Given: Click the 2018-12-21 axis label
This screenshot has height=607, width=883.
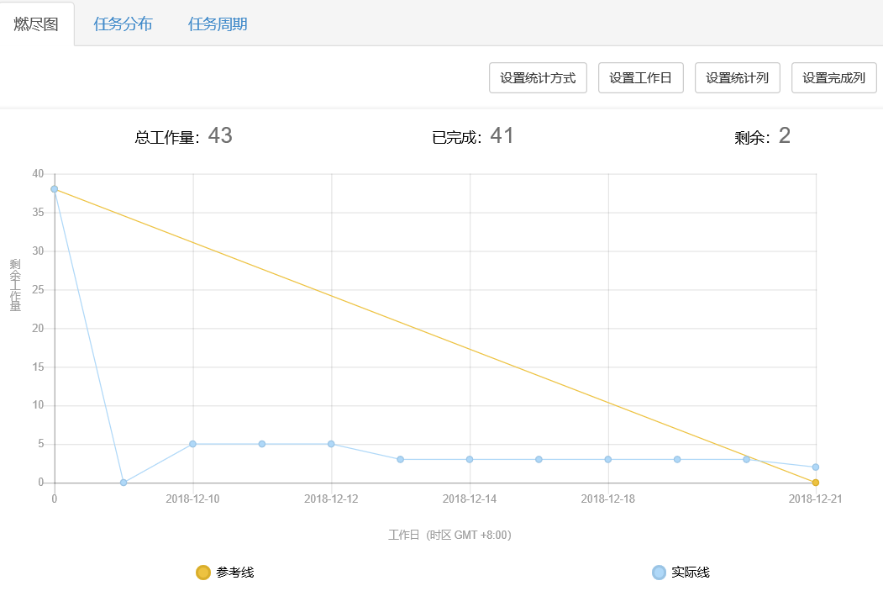Looking at the screenshot, I should [816, 499].
